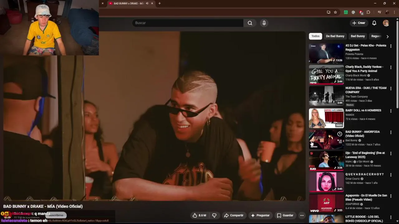Open channel name 'AGAPORNIS'
399x224 pixels.
point(353,204)
